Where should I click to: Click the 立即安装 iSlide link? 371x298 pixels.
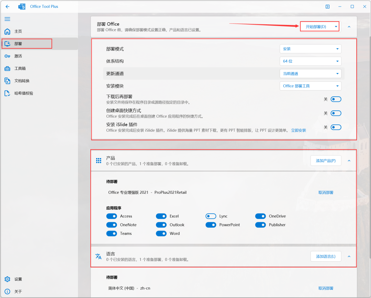coord(299,130)
